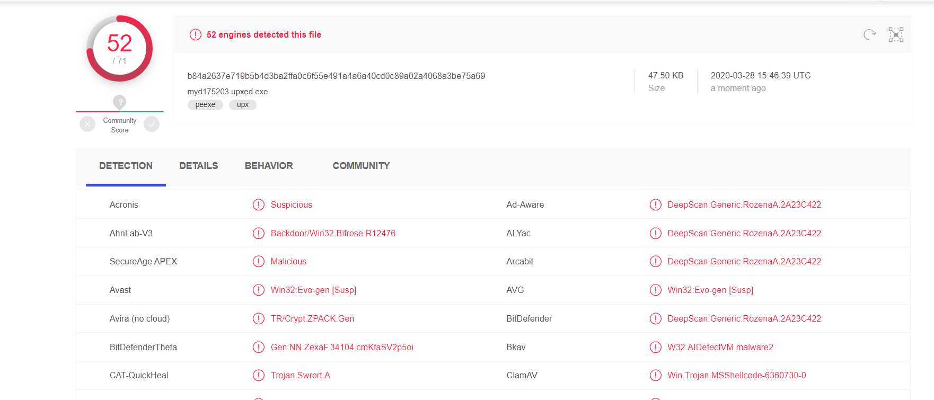934x400 pixels.
Task: Click alert icon in Avira row
Action: (259, 318)
